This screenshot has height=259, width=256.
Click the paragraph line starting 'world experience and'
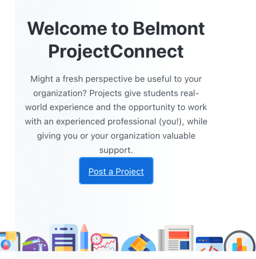pyautogui.click(x=116, y=107)
